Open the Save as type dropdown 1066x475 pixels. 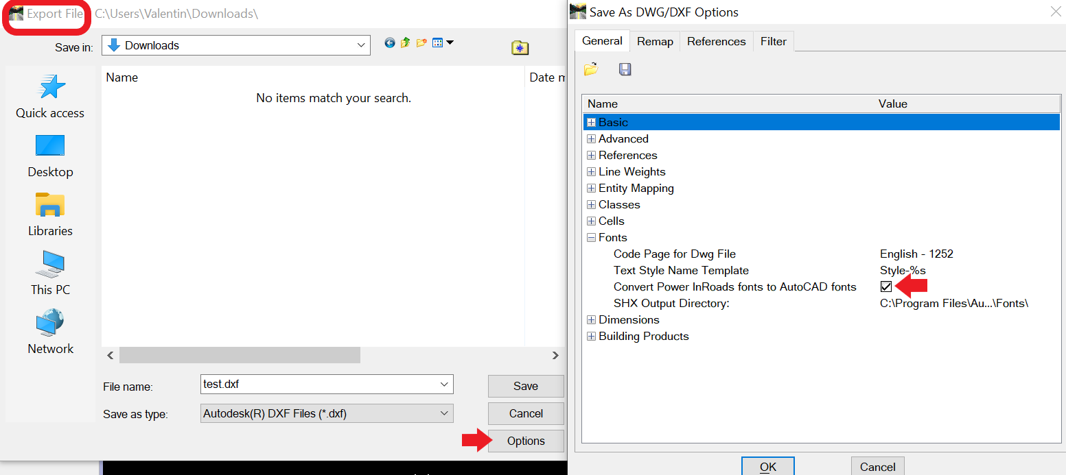tap(445, 413)
